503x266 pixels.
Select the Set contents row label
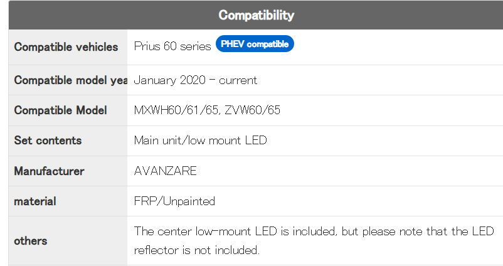(x=48, y=141)
